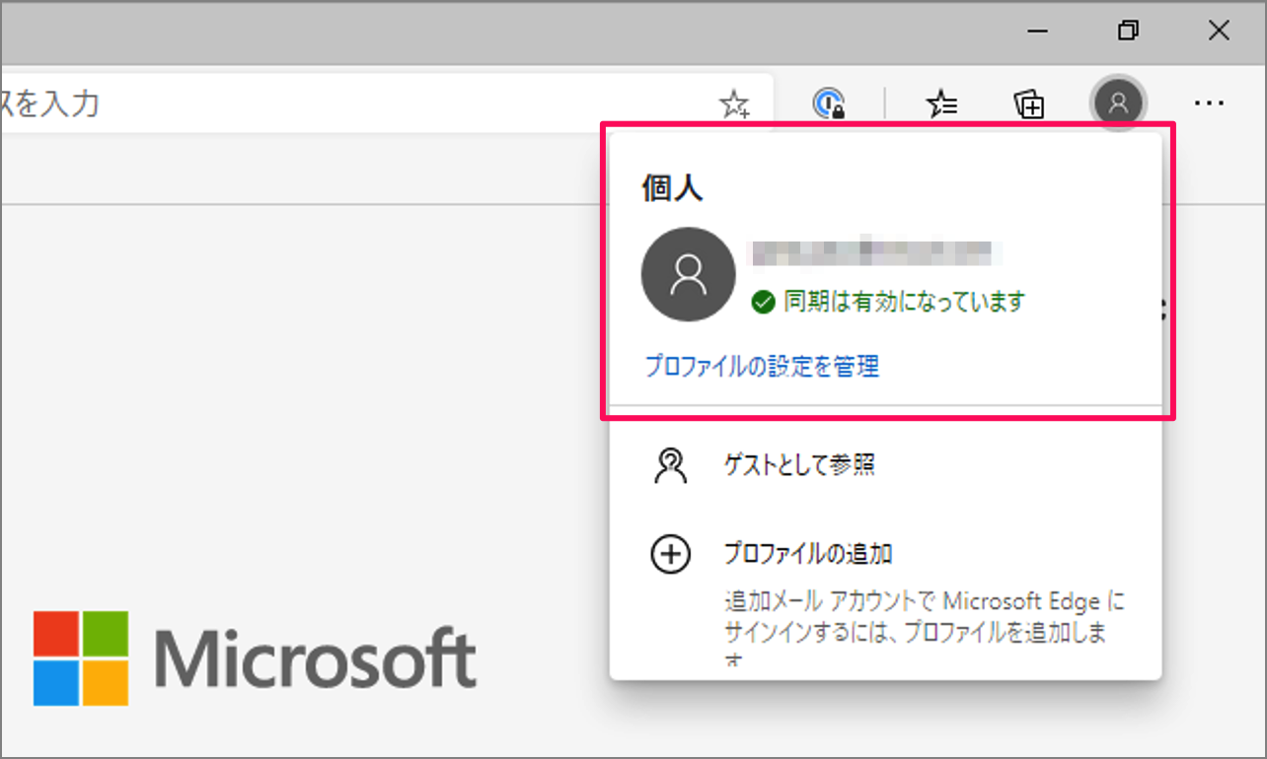
Task: Click the 個人 profile heading
Action: pos(672,189)
